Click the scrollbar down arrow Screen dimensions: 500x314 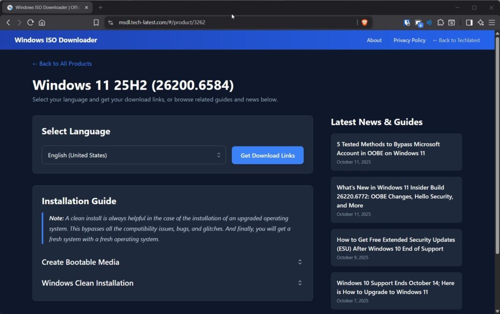click(x=497, y=311)
